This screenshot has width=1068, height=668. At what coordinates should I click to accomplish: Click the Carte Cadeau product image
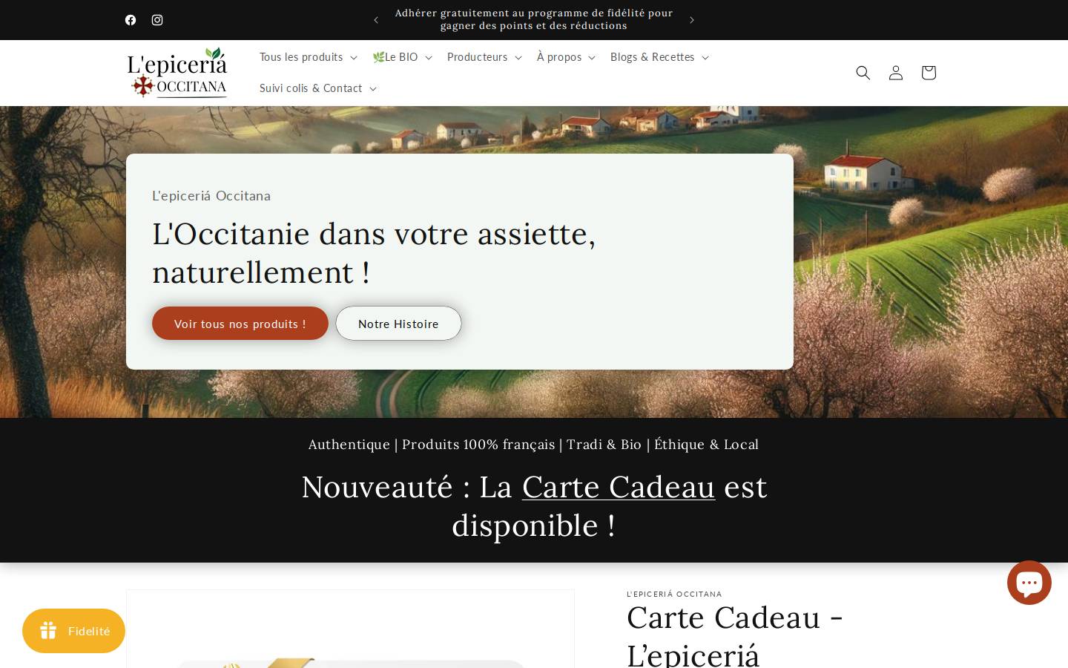click(350, 629)
